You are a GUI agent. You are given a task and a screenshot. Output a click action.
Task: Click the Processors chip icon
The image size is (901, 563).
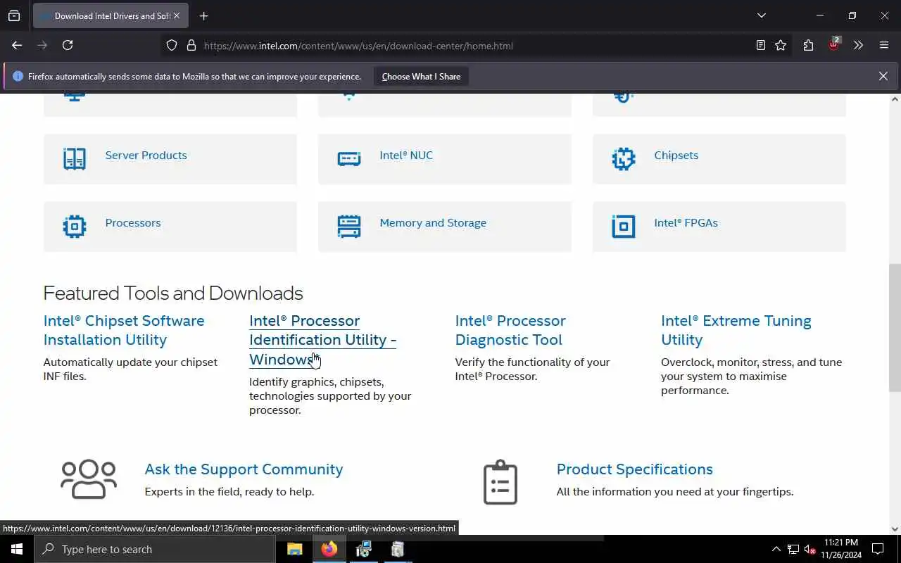pos(75,227)
